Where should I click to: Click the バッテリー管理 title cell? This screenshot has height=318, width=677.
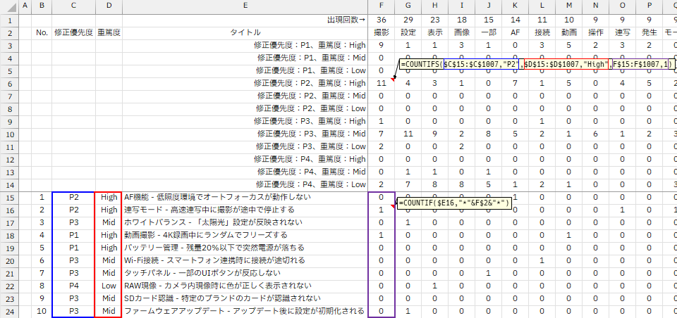coord(245,248)
